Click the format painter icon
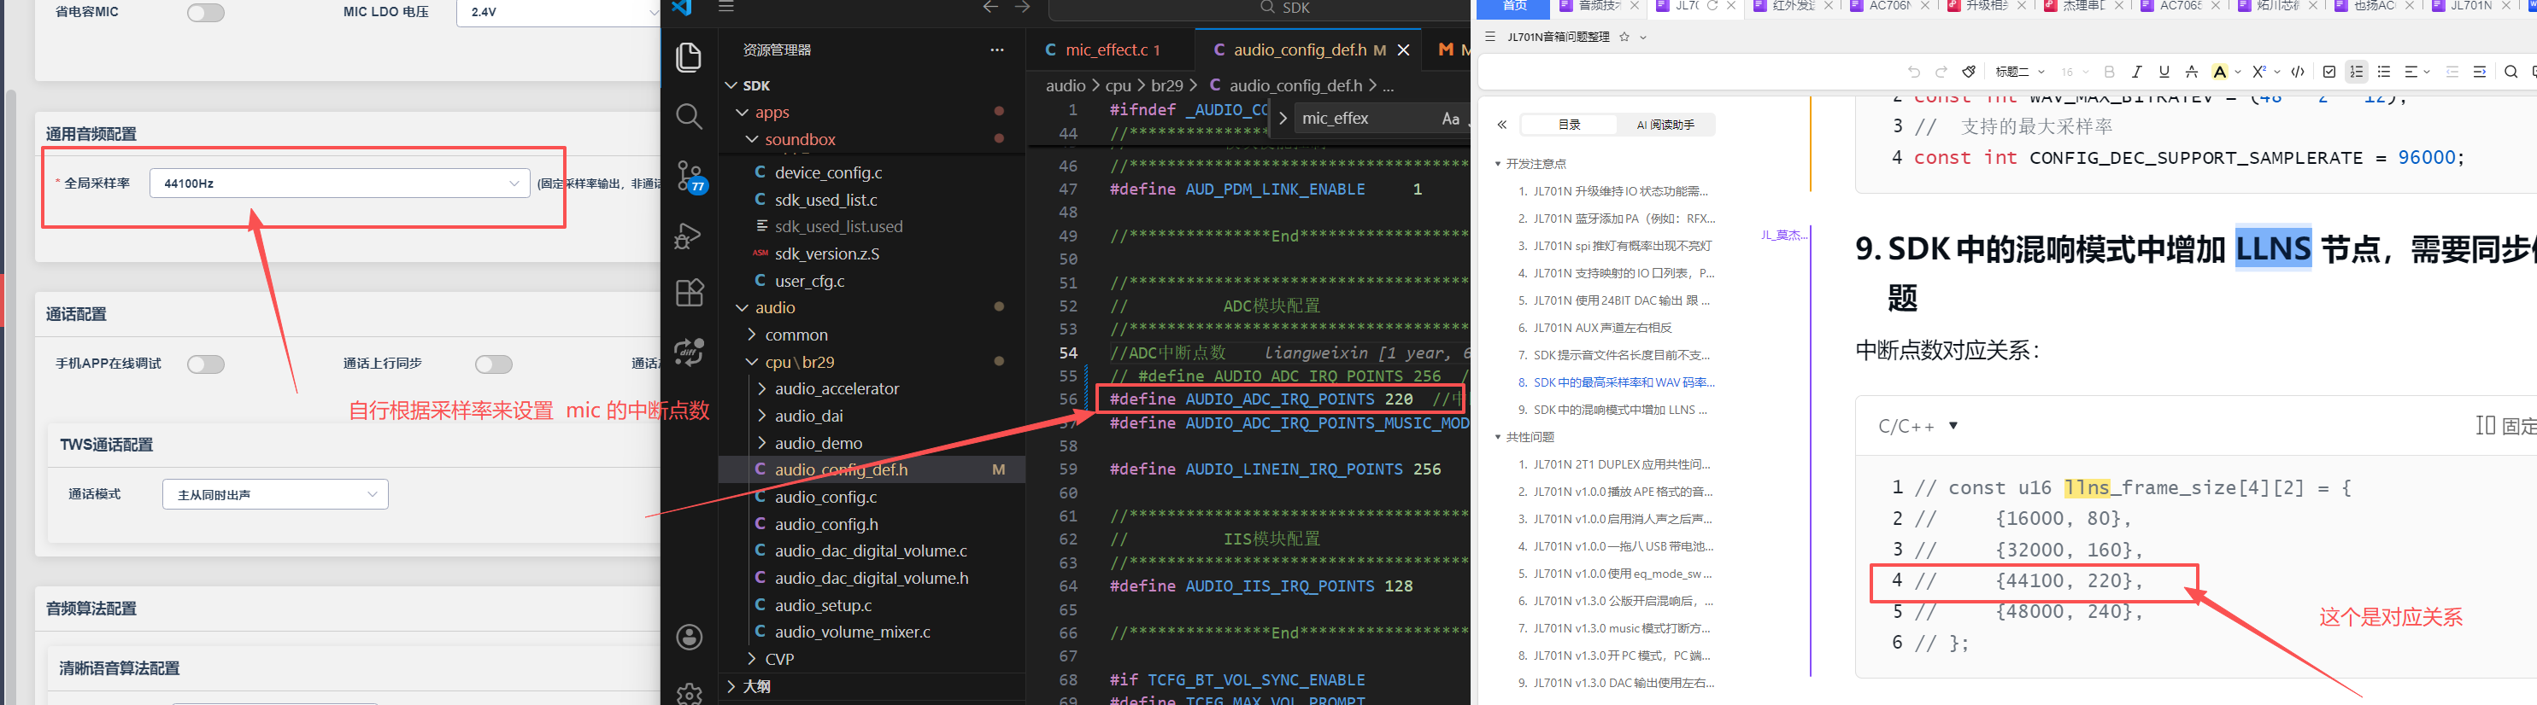The image size is (2537, 705). tap(1968, 72)
